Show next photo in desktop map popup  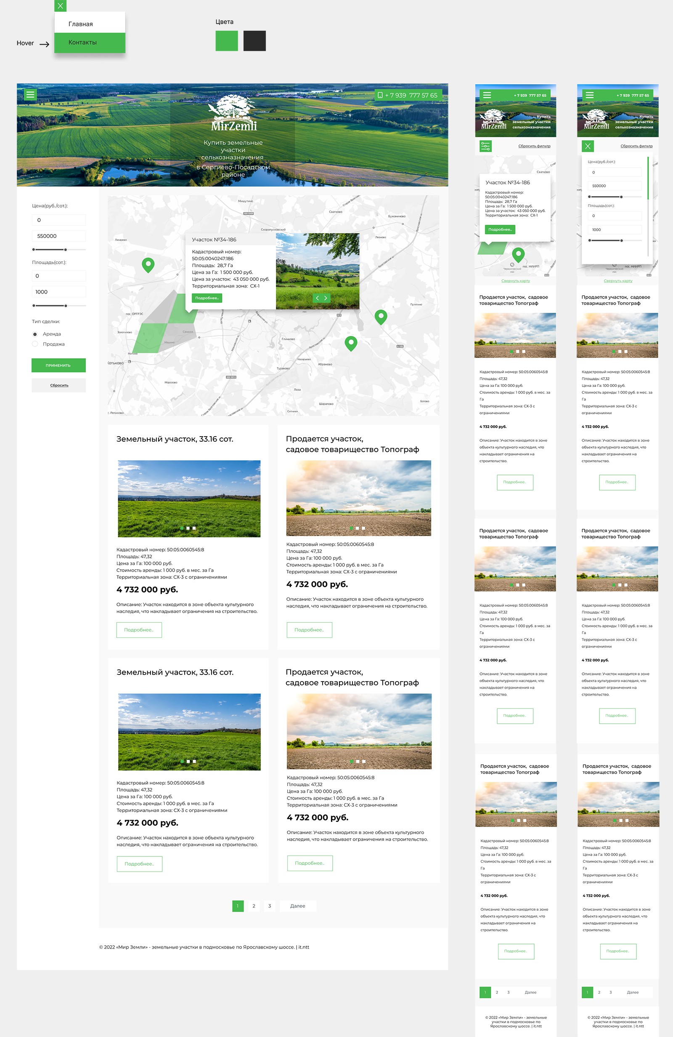[x=326, y=298]
